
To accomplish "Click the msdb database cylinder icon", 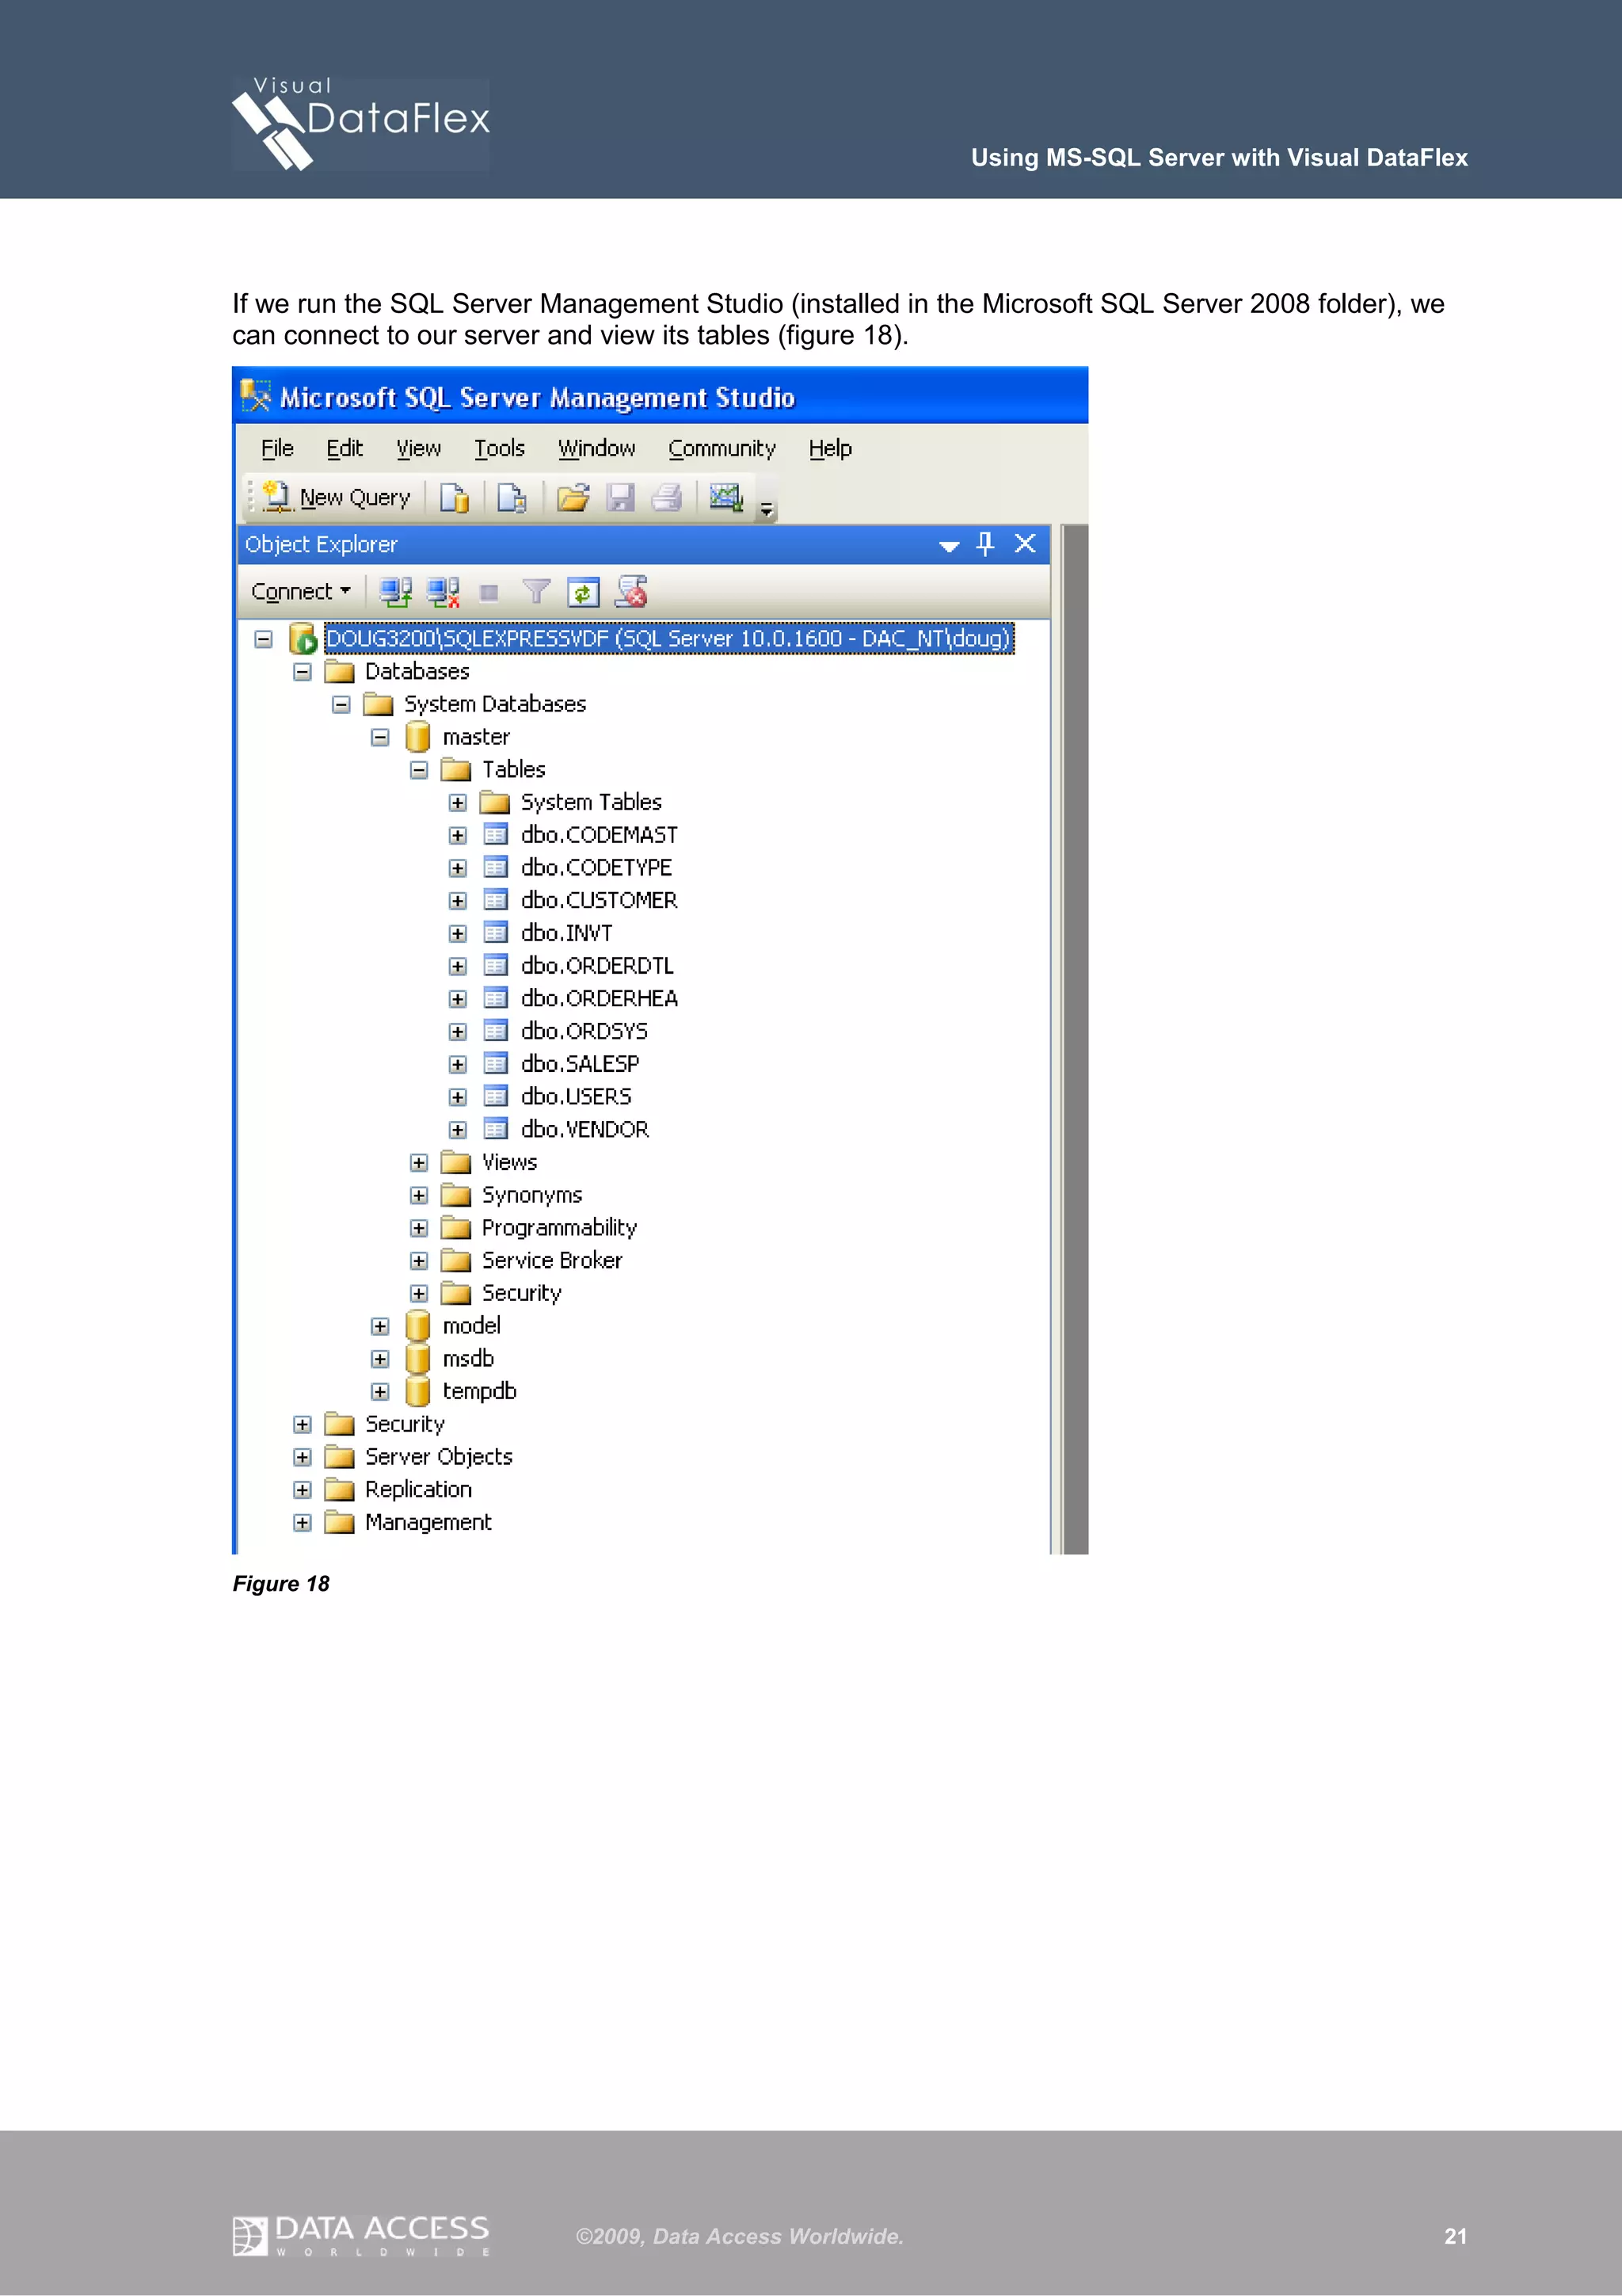I will click(417, 1358).
